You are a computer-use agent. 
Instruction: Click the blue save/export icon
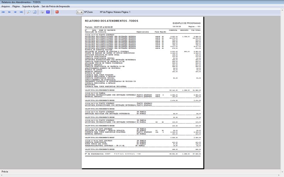48,12
